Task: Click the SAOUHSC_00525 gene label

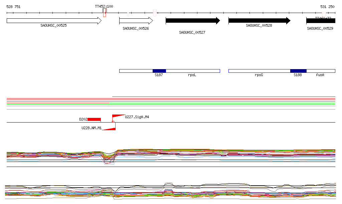Action: coord(53,25)
